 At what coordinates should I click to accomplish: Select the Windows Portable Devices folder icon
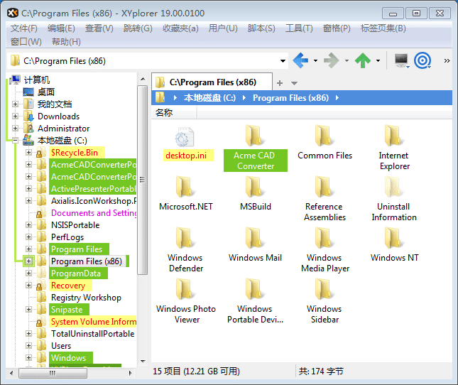click(255, 289)
